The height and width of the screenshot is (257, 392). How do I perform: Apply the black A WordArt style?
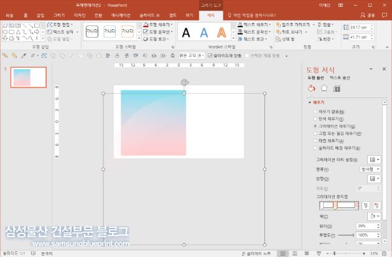[x=186, y=32]
